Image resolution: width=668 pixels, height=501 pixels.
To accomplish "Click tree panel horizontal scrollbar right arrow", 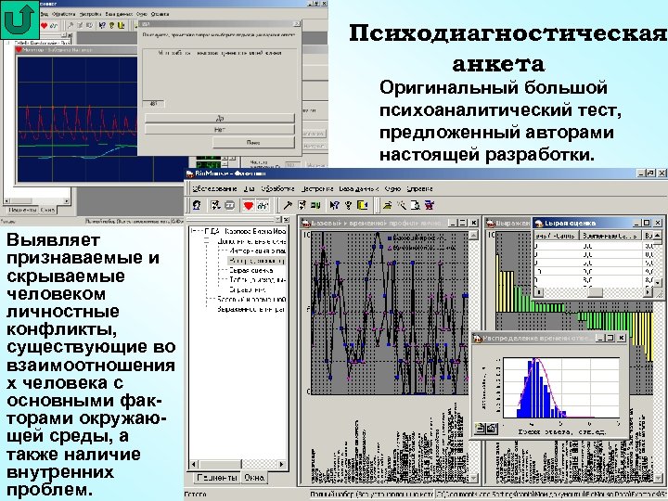I will [x=282, y=464].
